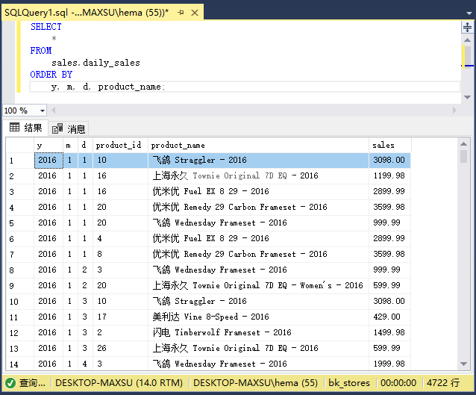Viewport: 476px width, 395px height.
Task: Open the tab list dropdown arrow
Action: (469, 13)
